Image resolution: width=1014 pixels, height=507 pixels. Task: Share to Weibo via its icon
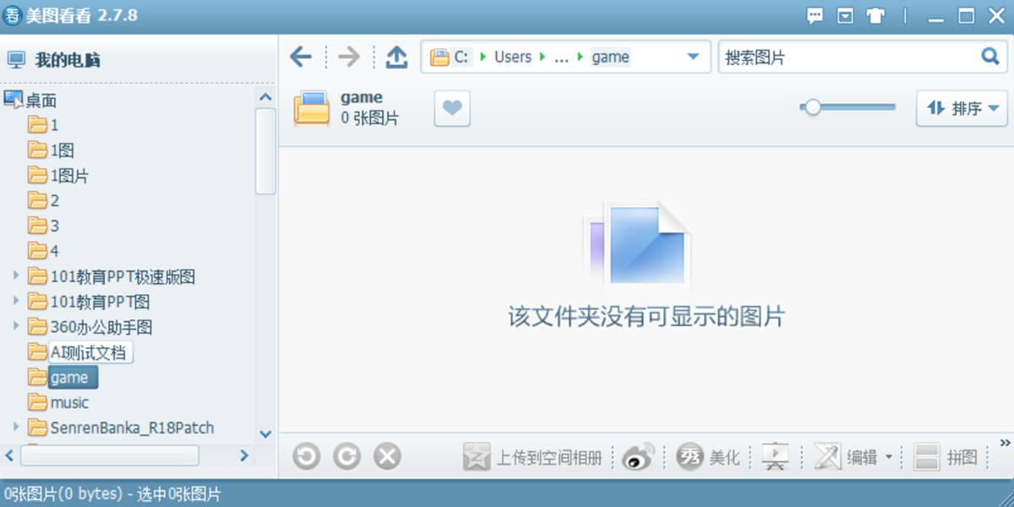click(x=638, y=457)
